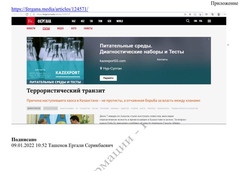This screenshot has height=171, width=245.
Task: Open site search magnifier icon
Action: (x=188, y=21)
